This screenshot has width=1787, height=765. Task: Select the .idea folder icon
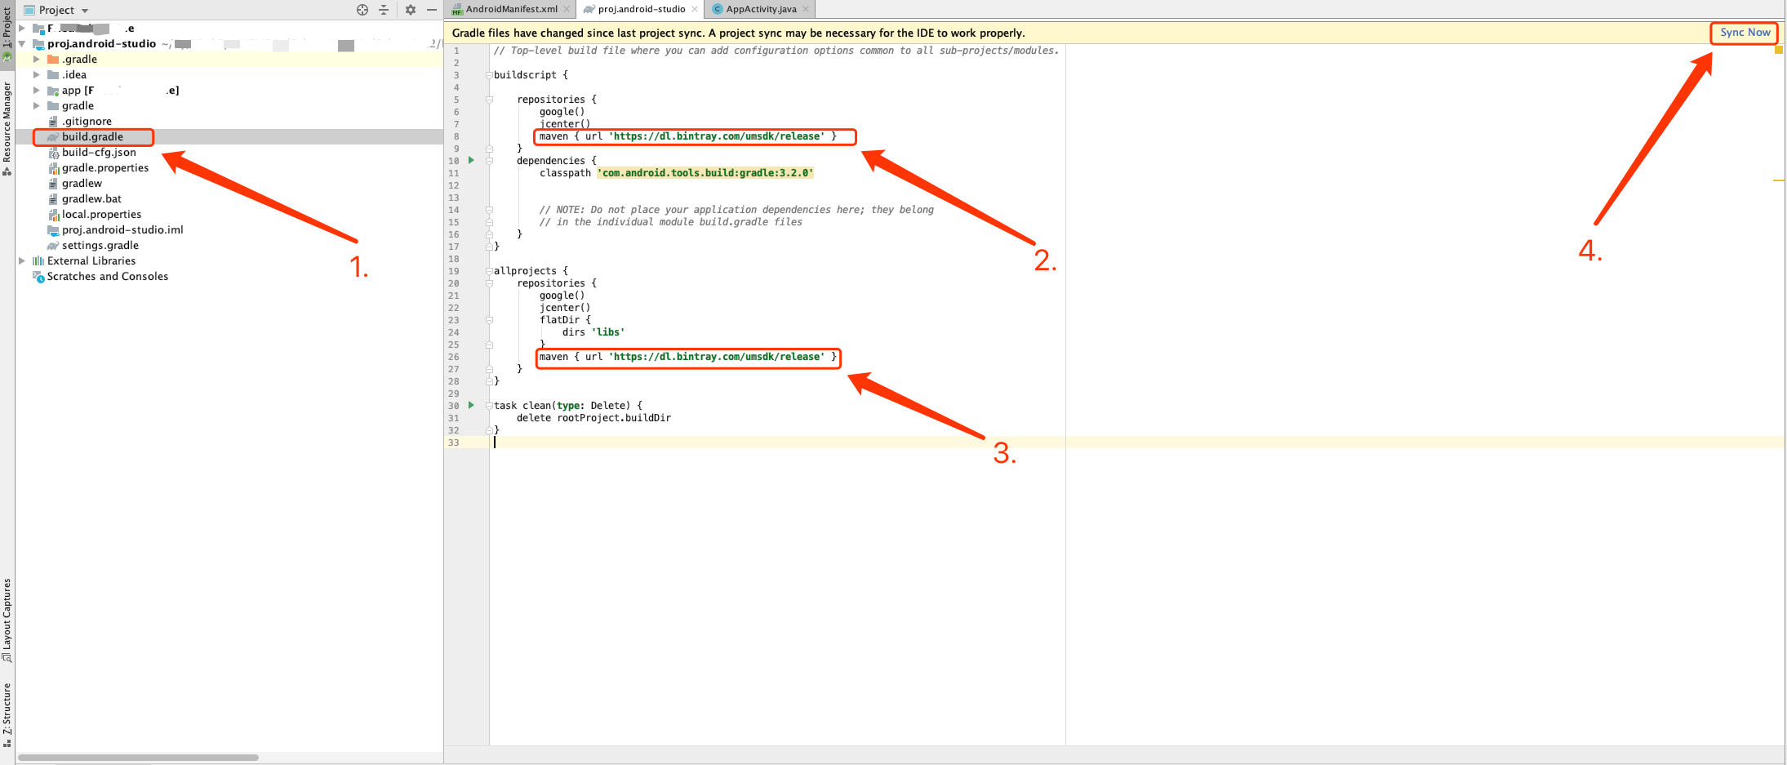53,75
